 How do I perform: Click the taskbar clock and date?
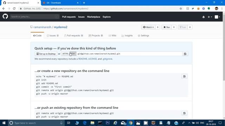click(211, 123)
